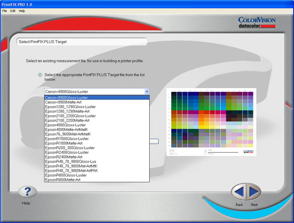Select EpsonR800Matte-Art from the list

[97, 180]
